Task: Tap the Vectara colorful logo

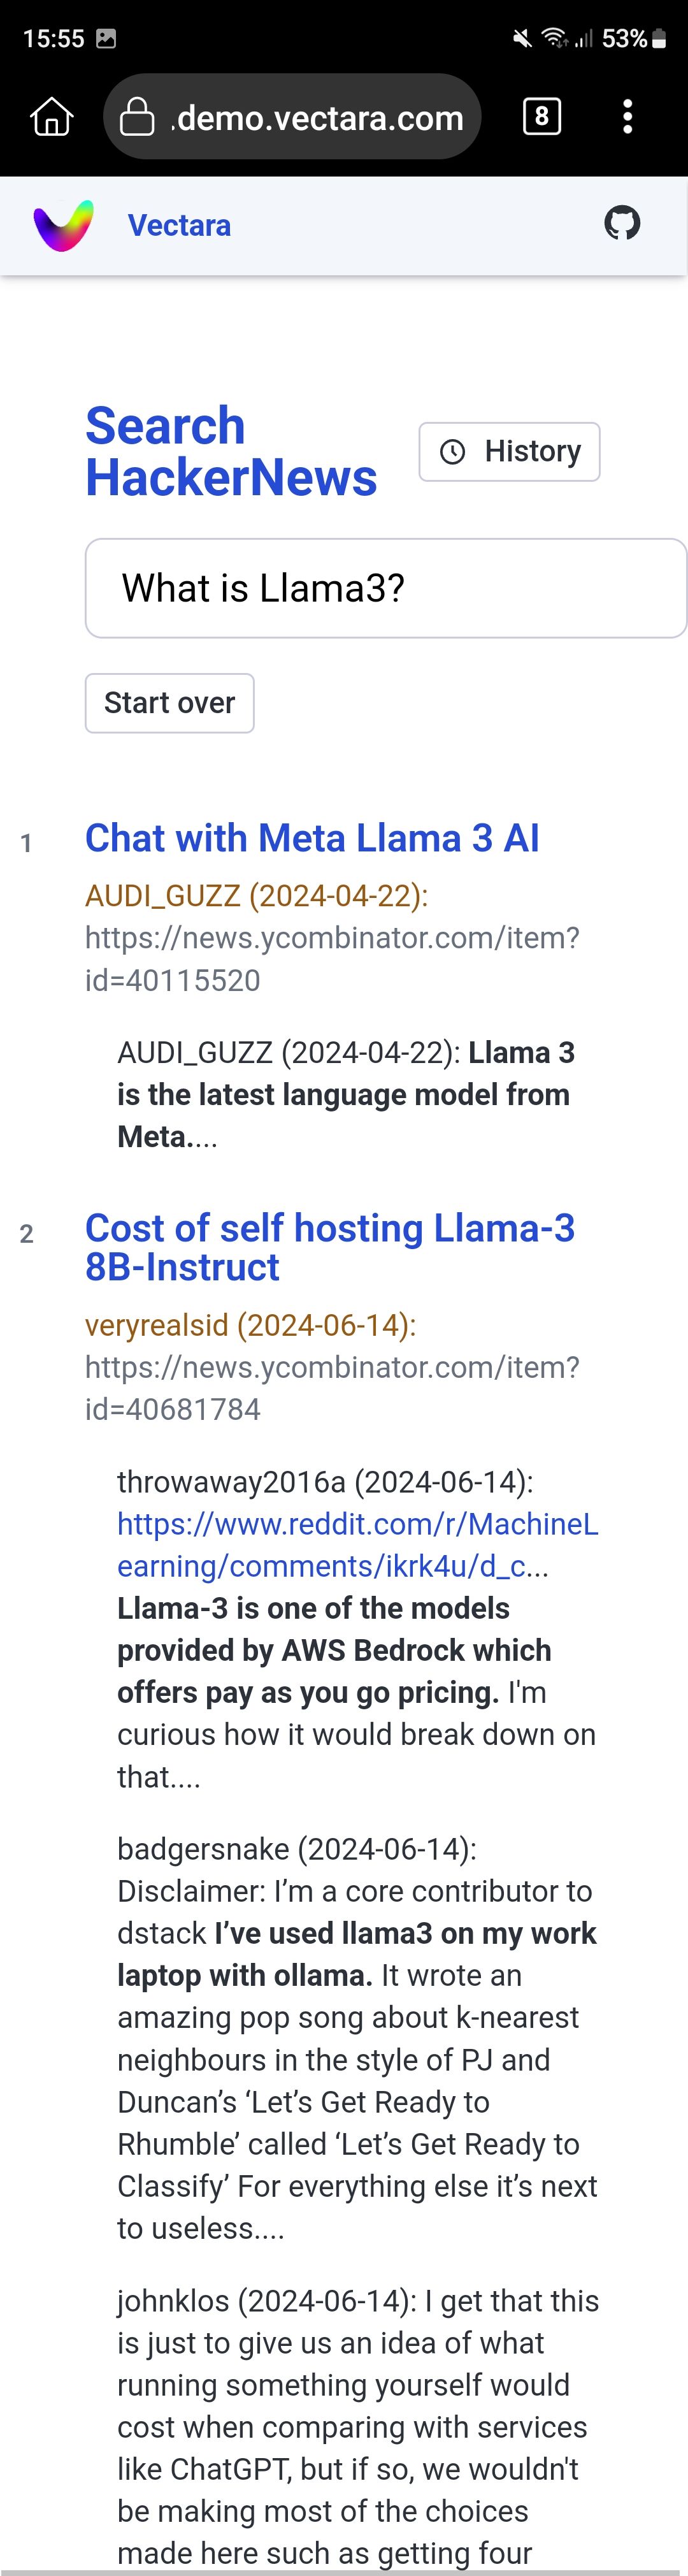Action: point(64,225)
